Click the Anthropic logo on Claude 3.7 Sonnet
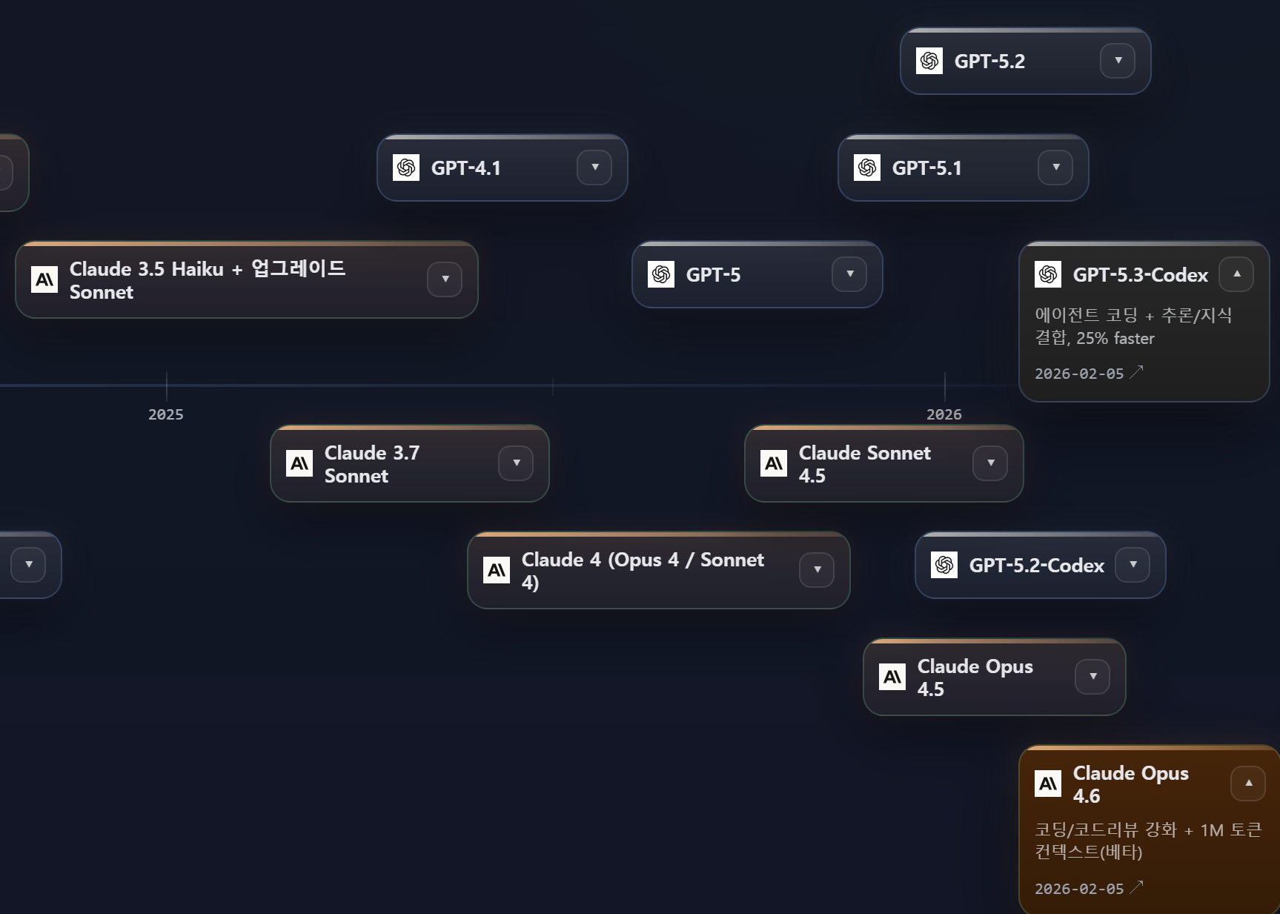 [299, 464]
